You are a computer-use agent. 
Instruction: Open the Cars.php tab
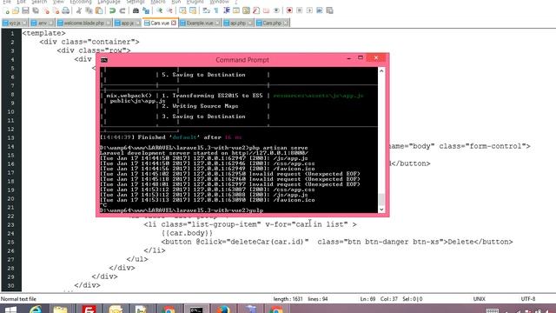[x=272, y=23]
